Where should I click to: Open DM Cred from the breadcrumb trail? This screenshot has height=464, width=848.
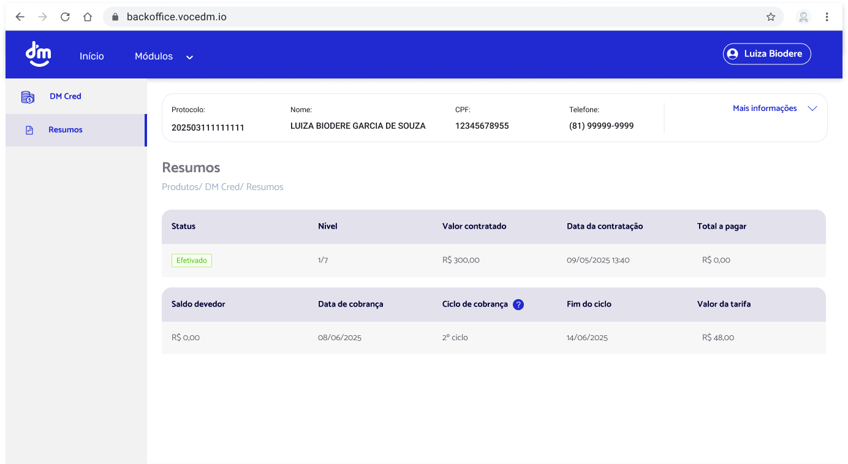click(222, 186)
